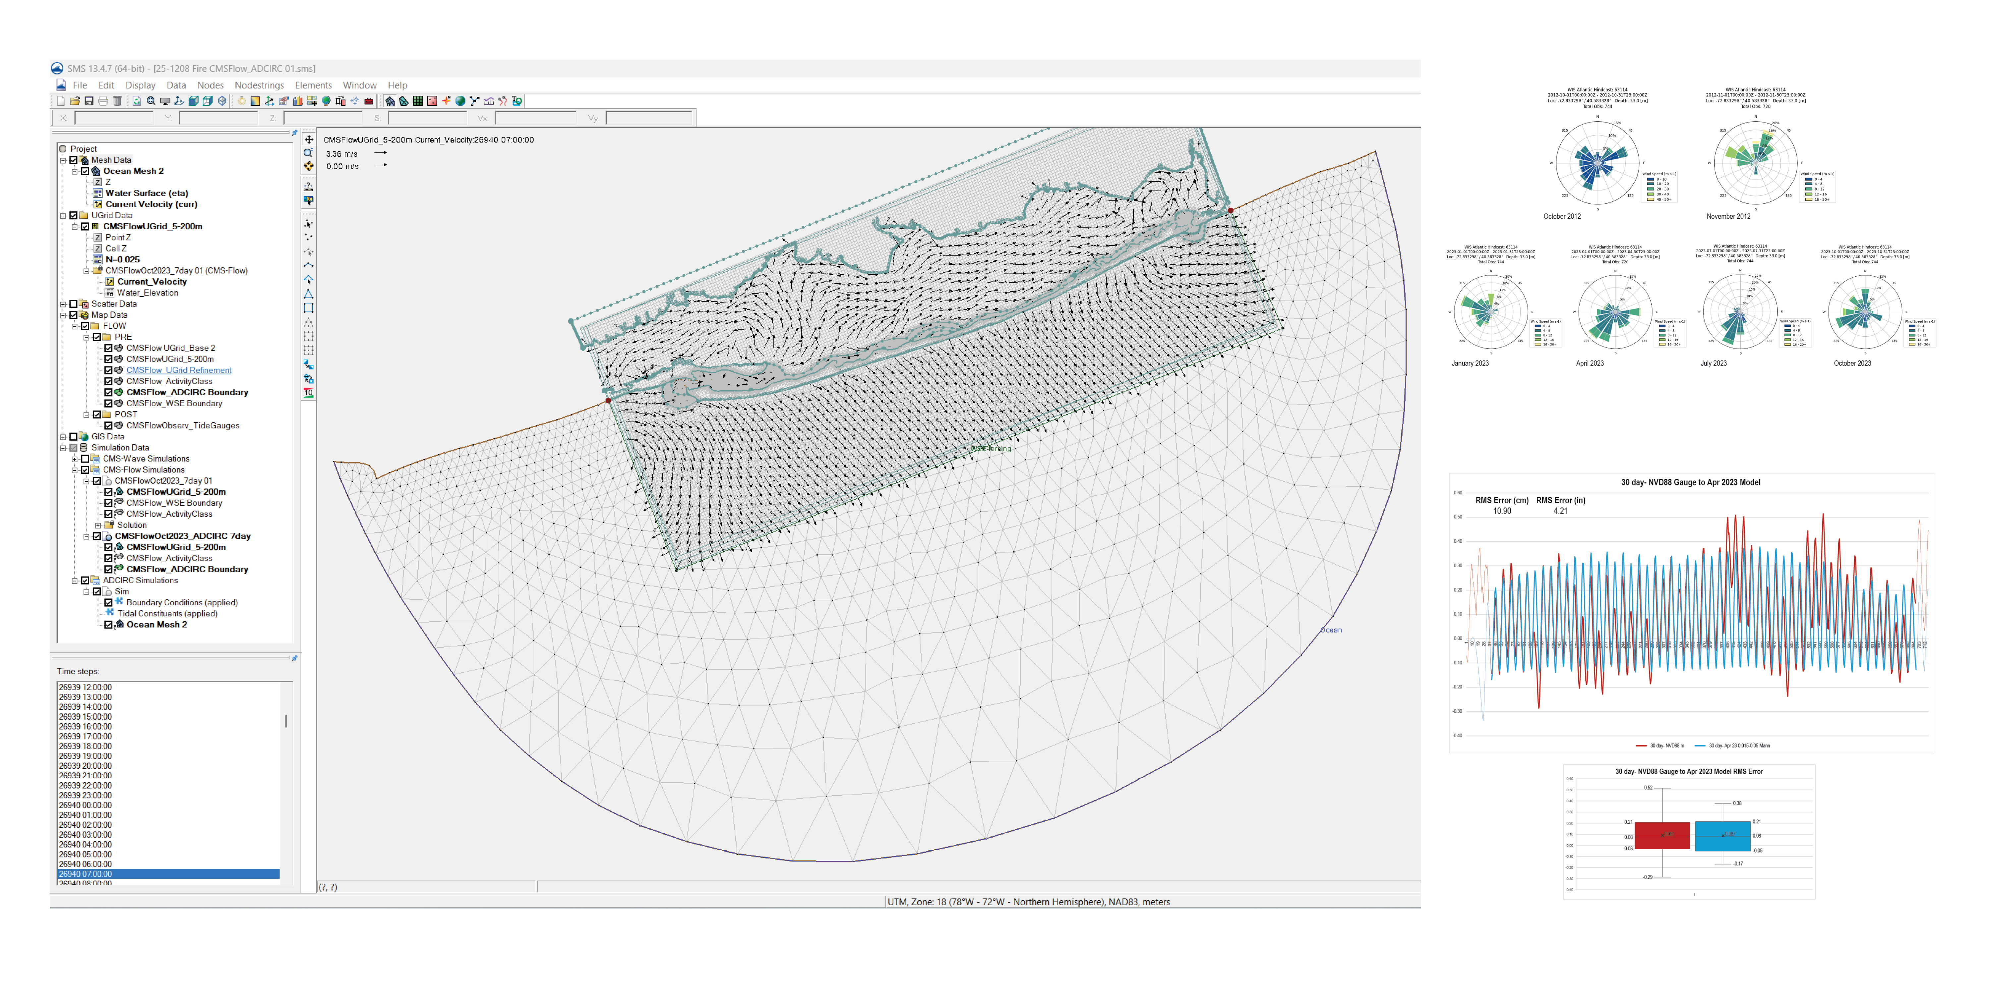
Task: Select time step 26940 03:00:00
Action: pos(85,835)
